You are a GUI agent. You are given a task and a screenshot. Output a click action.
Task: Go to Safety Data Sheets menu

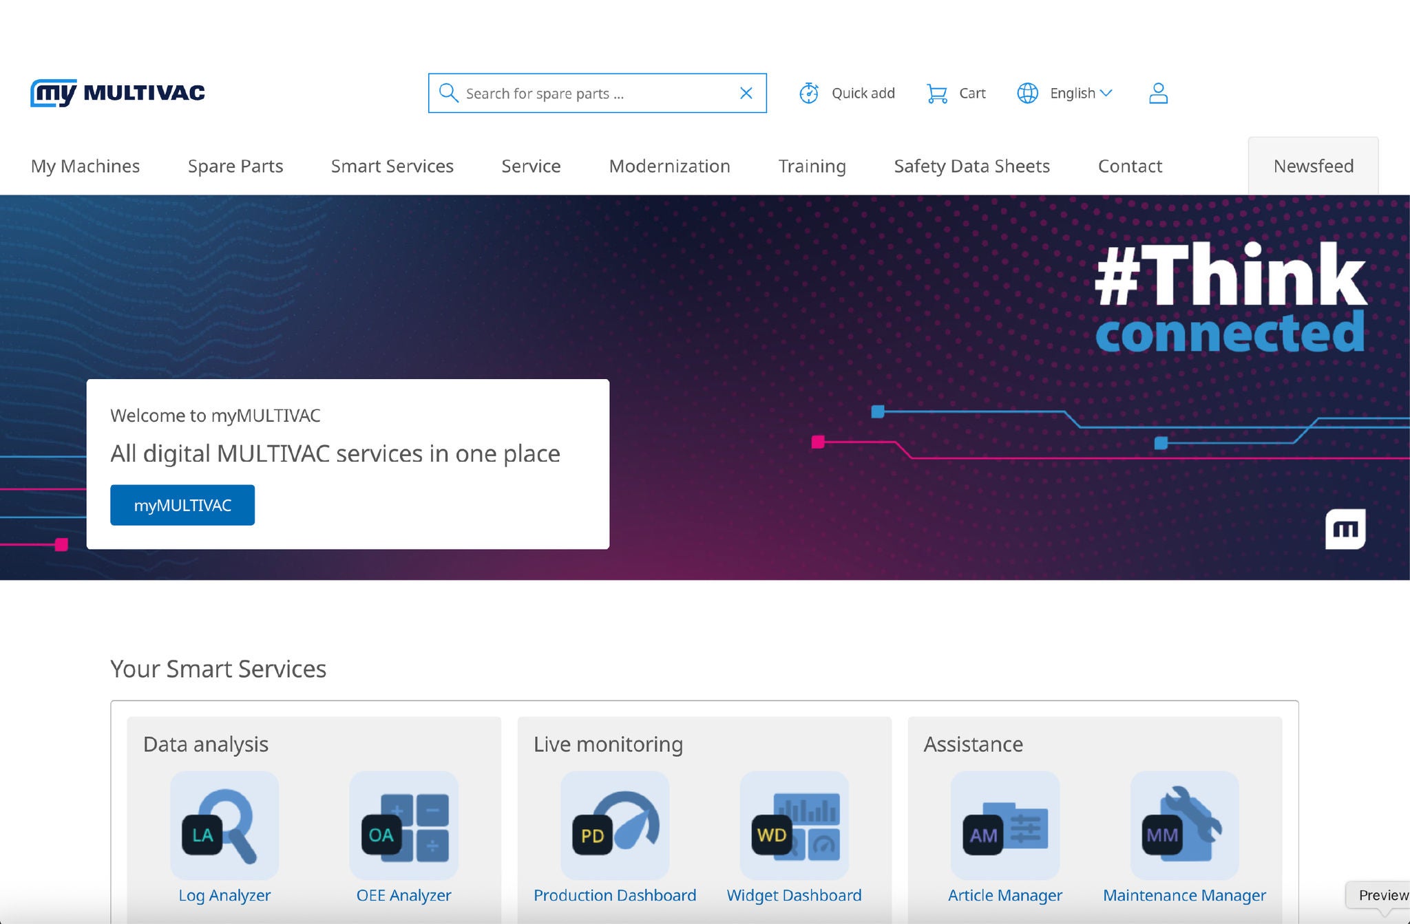point(971,166)
